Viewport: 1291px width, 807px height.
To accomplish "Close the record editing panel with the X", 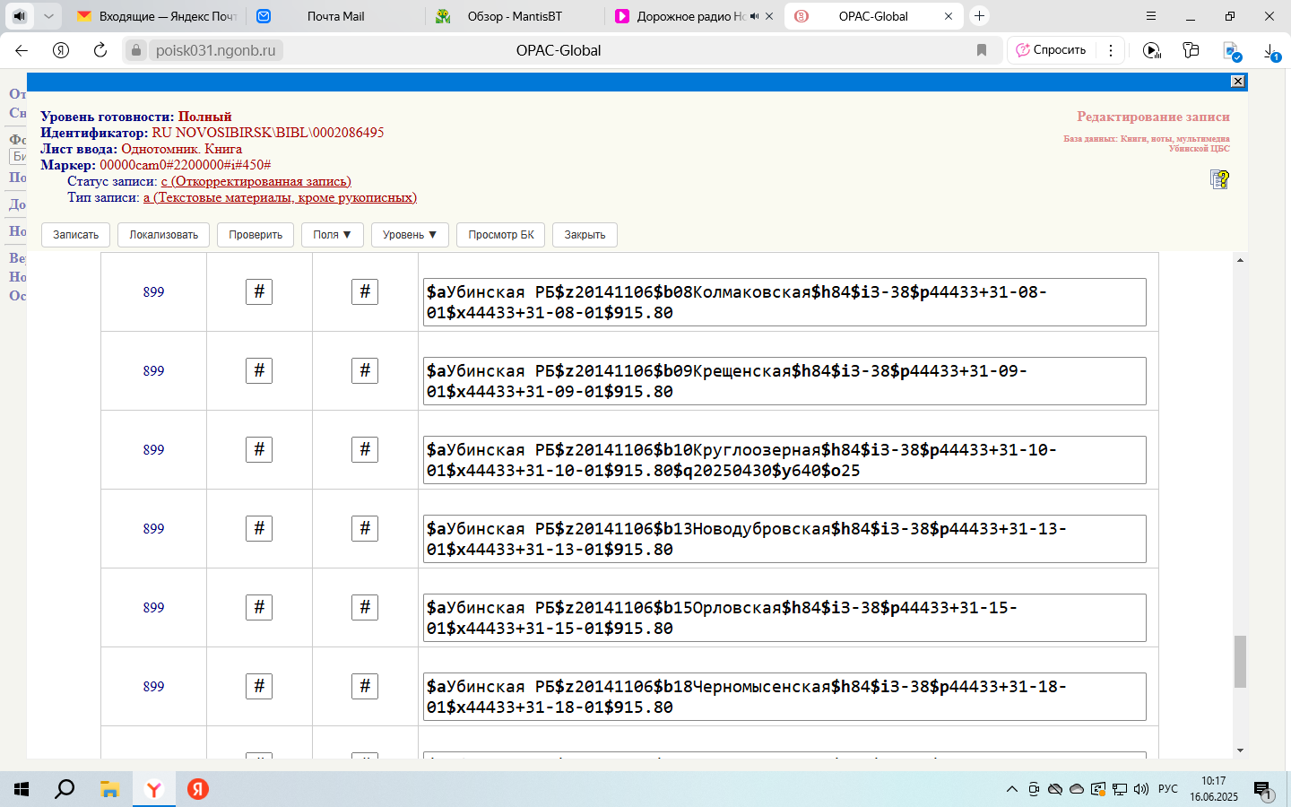I will pyautogui.click(x=1237, y=82).
